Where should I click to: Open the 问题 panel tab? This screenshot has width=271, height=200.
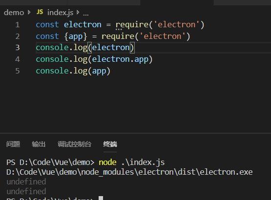pos(13,144)
